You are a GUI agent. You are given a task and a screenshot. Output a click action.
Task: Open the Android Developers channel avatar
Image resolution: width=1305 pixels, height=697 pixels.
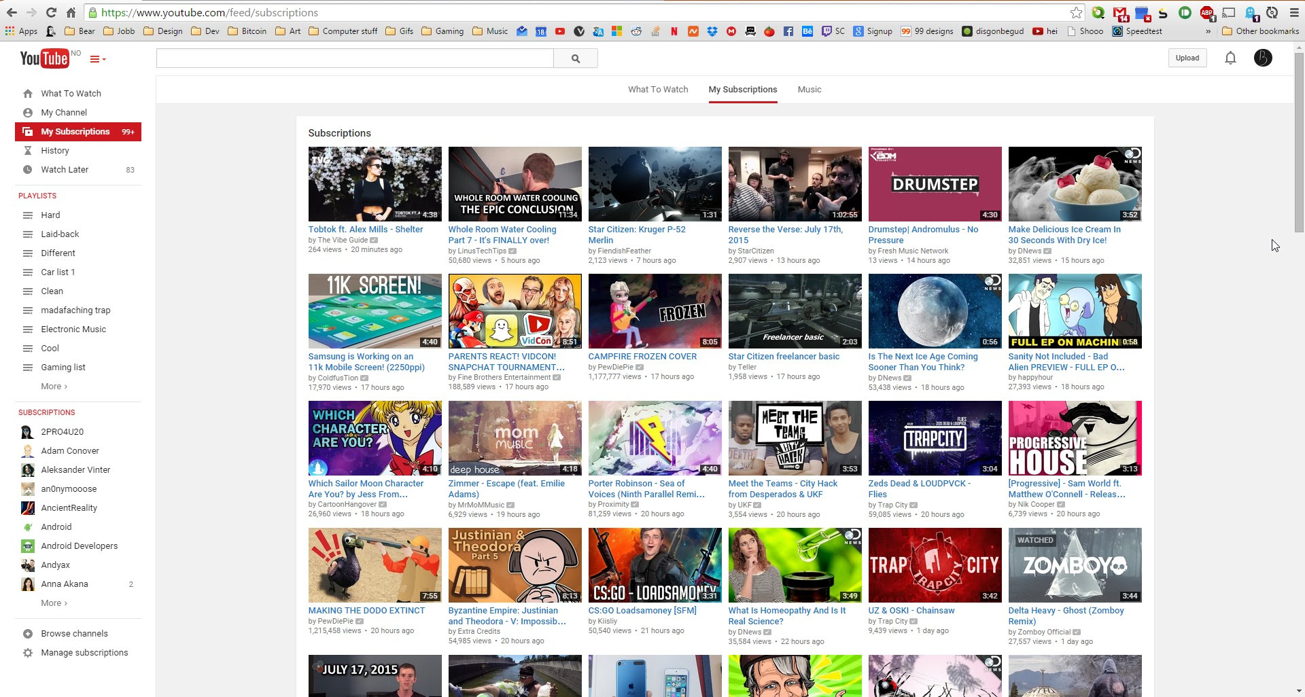click(28, 546)
